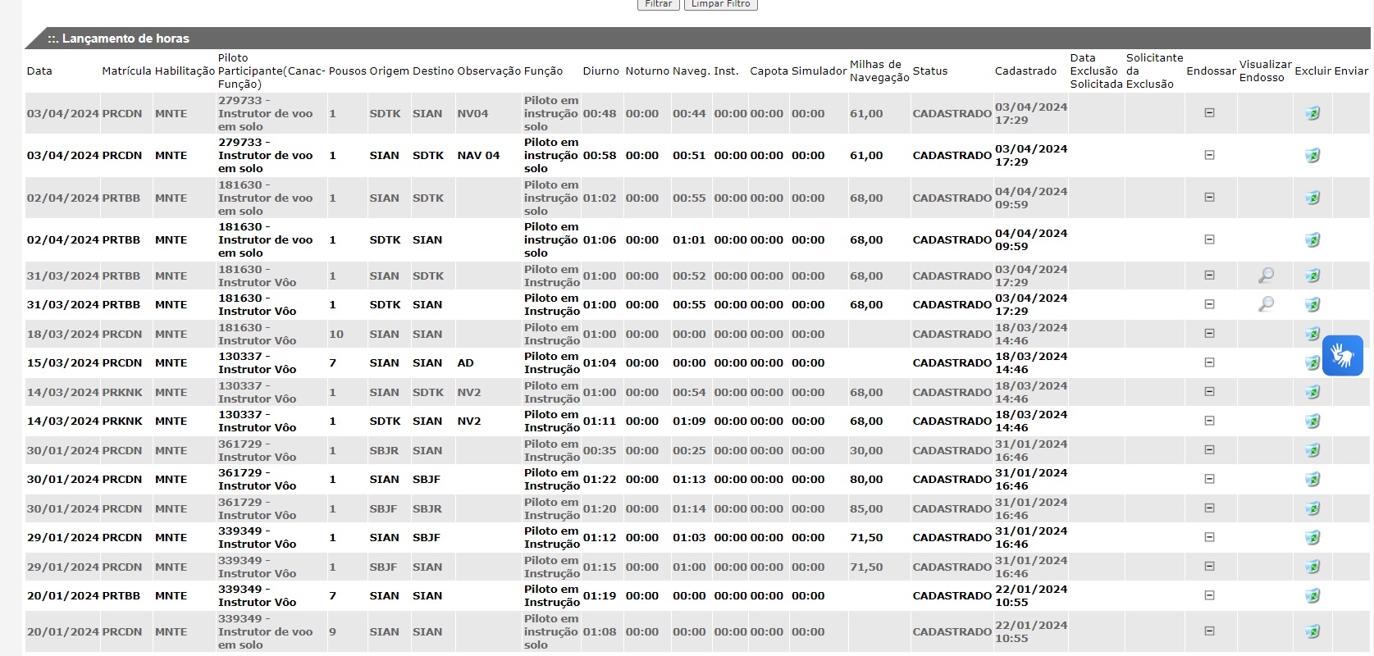The height and width of the screenshot is (656, 1374).
Task: View endorsement for 31/03/2024 SIAN to SDTK flight
Action: (x=1266, y=276)
